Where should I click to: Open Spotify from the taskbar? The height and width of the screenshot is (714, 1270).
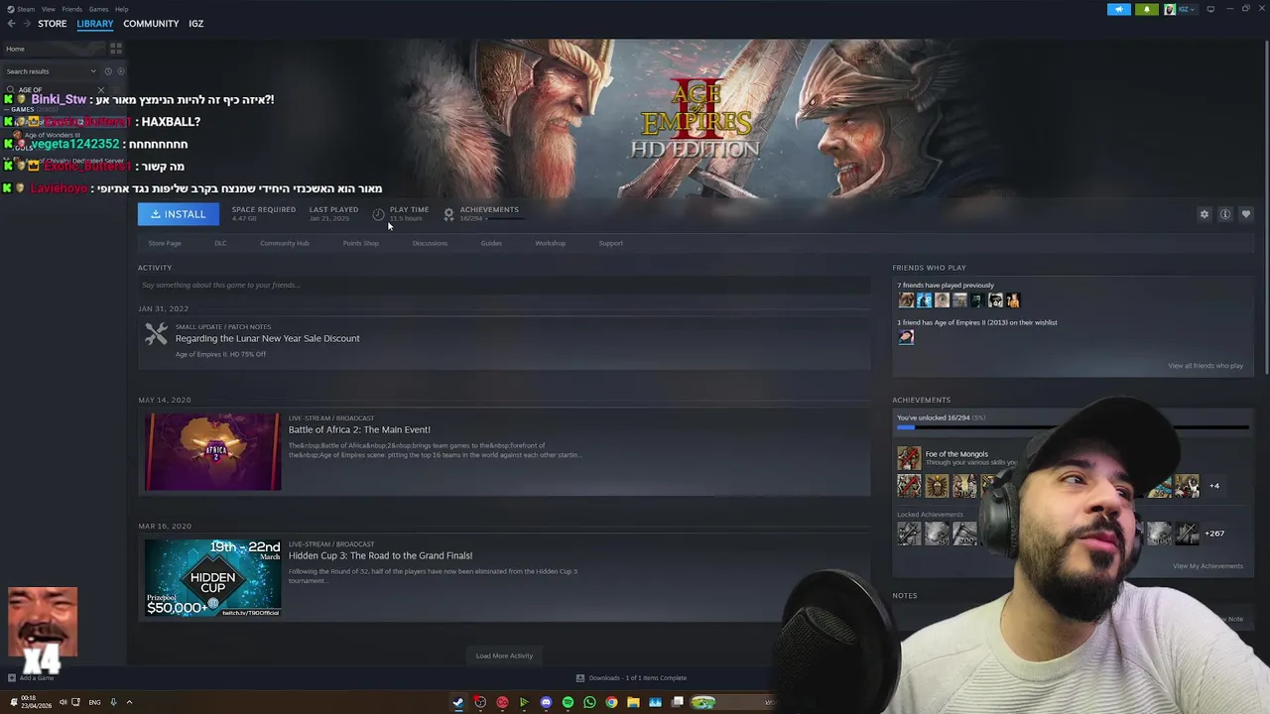568,702
